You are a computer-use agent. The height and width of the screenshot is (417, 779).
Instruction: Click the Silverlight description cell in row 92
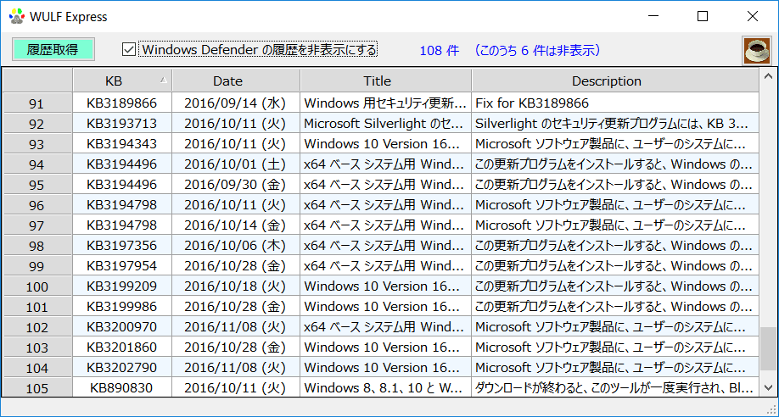[615, 123]
